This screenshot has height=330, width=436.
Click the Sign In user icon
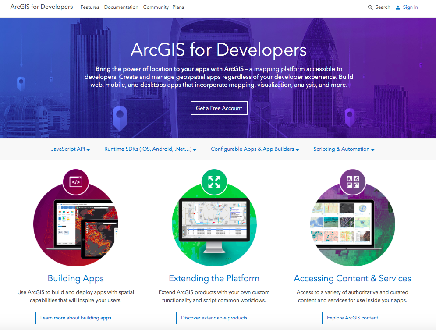pyautogui.click(x=398, y=7)
